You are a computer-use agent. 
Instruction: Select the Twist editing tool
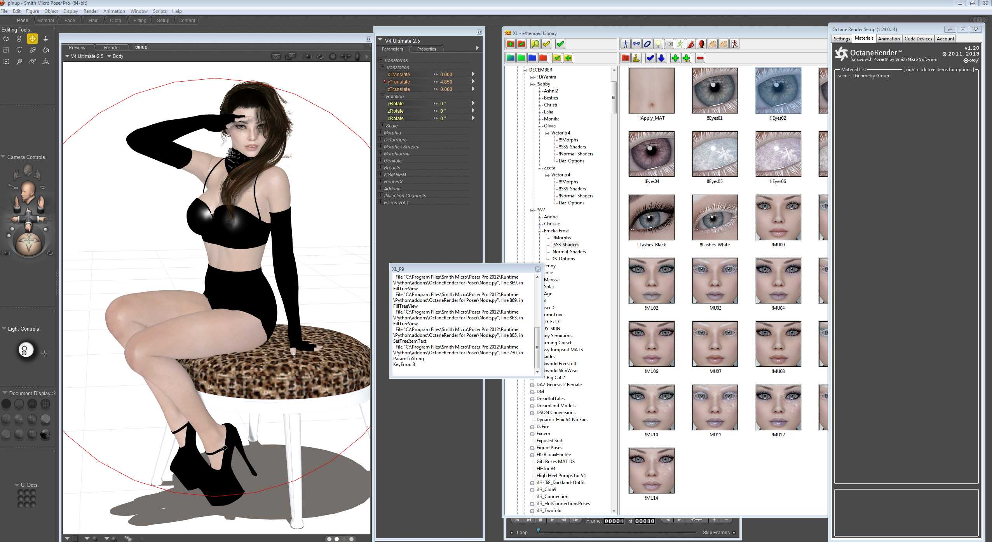[19, 39]
